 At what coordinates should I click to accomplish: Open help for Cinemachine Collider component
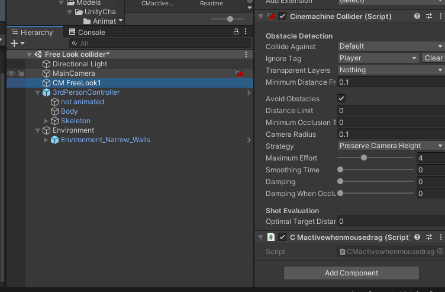click(417, 16)
